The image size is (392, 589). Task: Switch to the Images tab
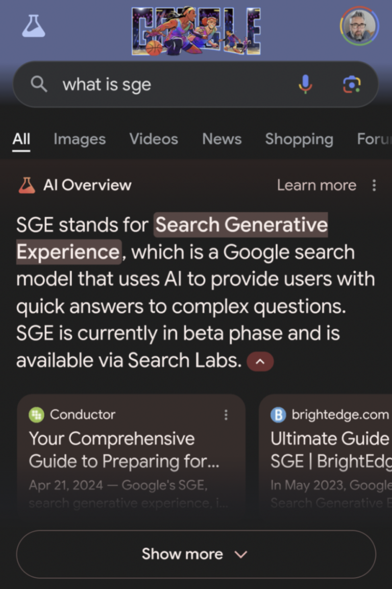click(x=79, y=139)
